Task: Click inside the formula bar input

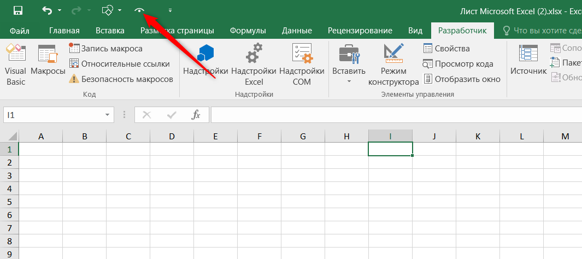Action: click(396, 115)
